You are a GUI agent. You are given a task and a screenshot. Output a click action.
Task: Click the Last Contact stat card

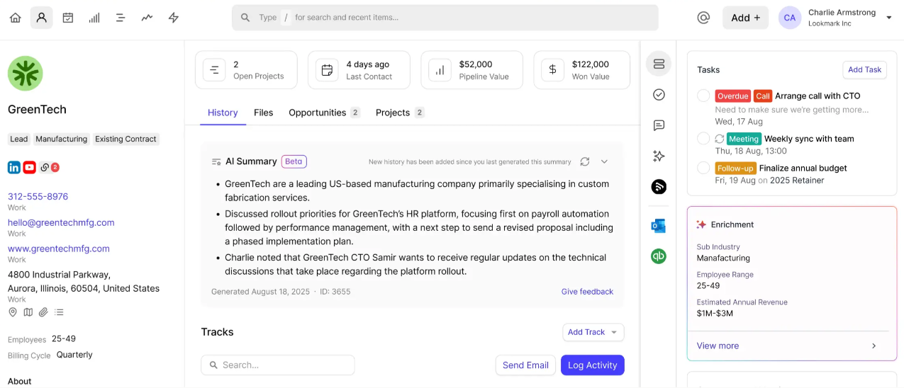tap(359, 70)
